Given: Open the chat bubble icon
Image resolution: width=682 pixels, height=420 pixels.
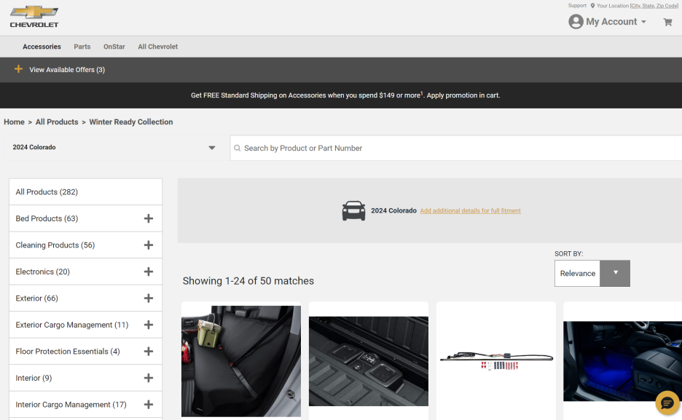Looking at the screenshot, I should pyautogui.click(x=667, y=403).
